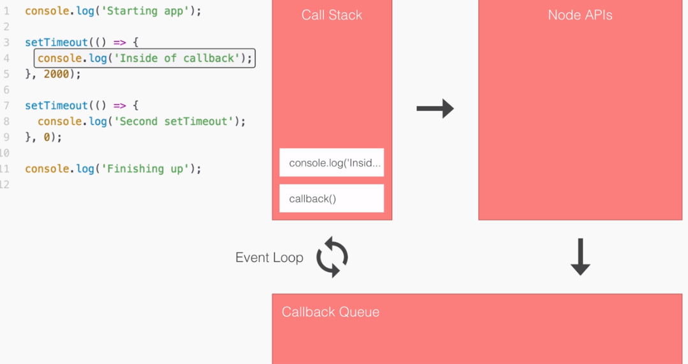
Task: Click the Node APIs heading
Action: click(x=580, y=15)
